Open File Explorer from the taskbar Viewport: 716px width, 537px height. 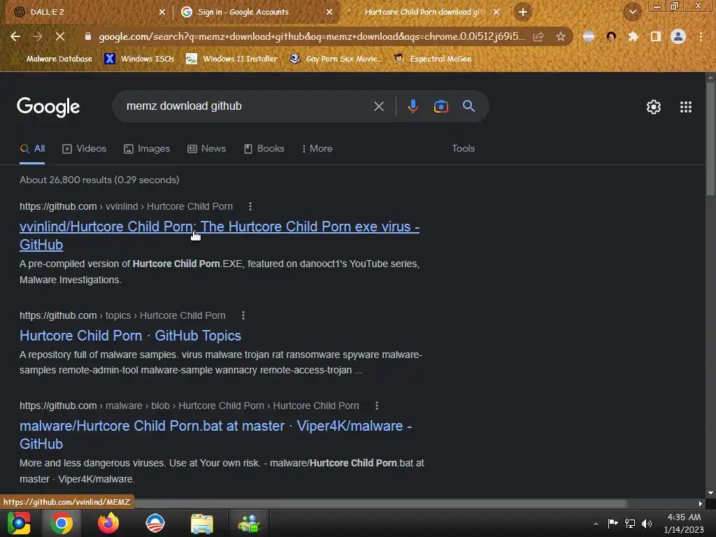[202, 524]
